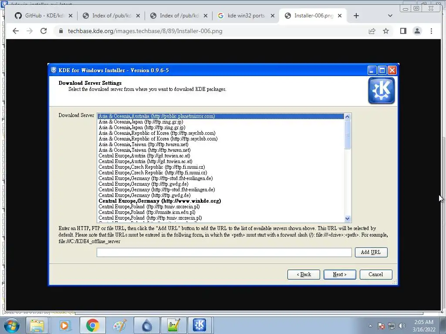
Task: Select Republic of Korea http sayclub server
Action: pos(220,139)
